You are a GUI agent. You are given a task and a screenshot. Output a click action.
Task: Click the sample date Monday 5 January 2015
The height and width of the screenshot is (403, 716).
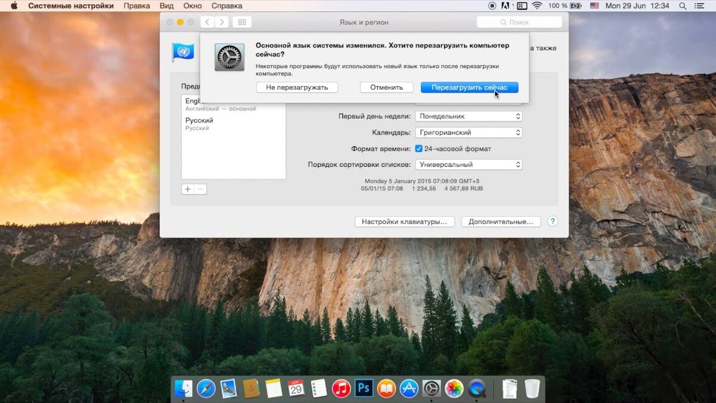tap(422, 180)
